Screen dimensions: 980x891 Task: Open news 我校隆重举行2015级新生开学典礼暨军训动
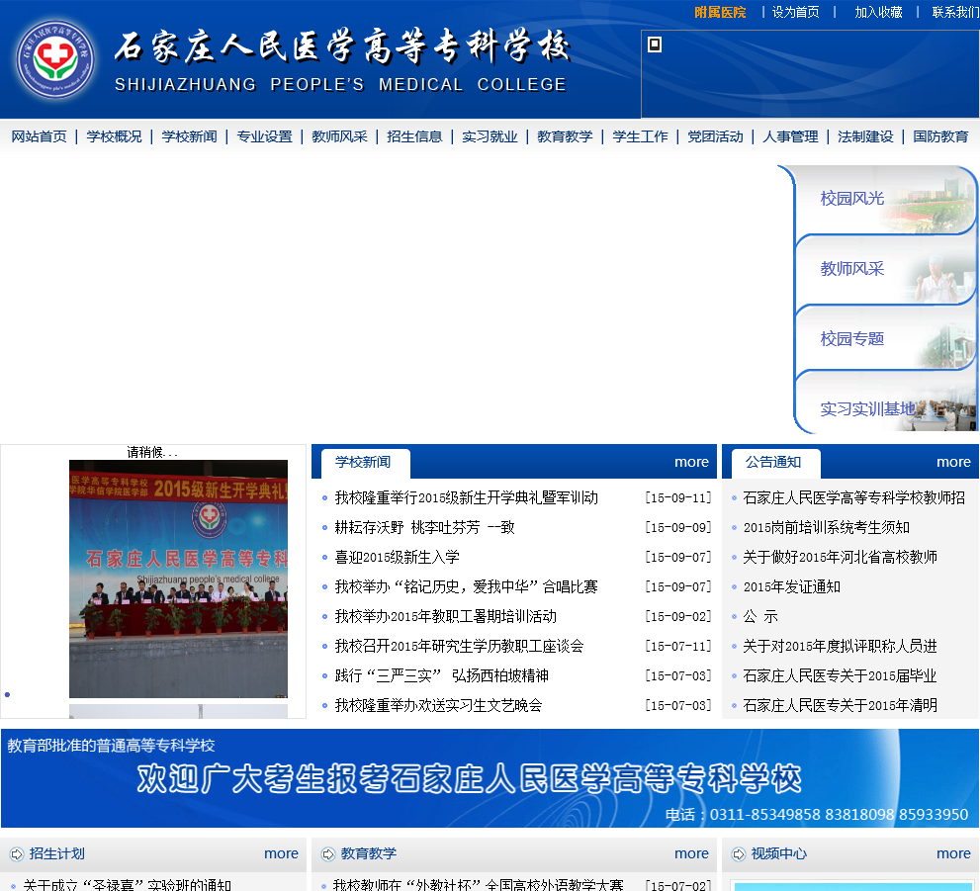[x=466, y=498]
